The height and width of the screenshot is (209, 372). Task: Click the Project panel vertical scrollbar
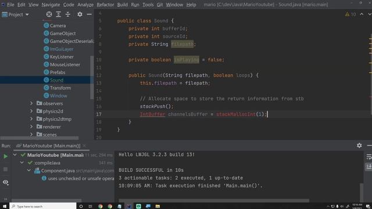[92, 77]
